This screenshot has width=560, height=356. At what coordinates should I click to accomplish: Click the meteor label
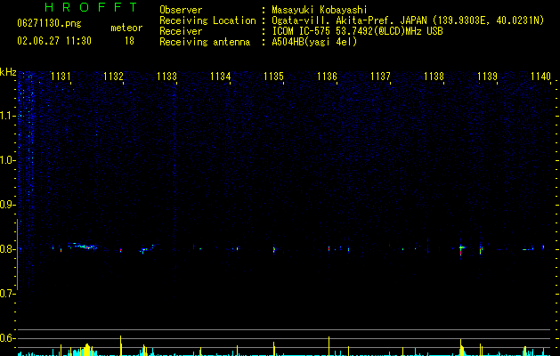tap(126, 28)
